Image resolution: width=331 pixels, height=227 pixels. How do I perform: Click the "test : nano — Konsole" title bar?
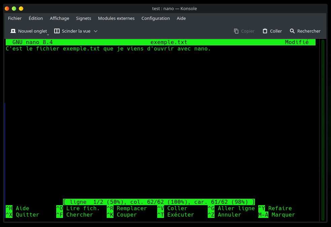(x=174, y=8)
